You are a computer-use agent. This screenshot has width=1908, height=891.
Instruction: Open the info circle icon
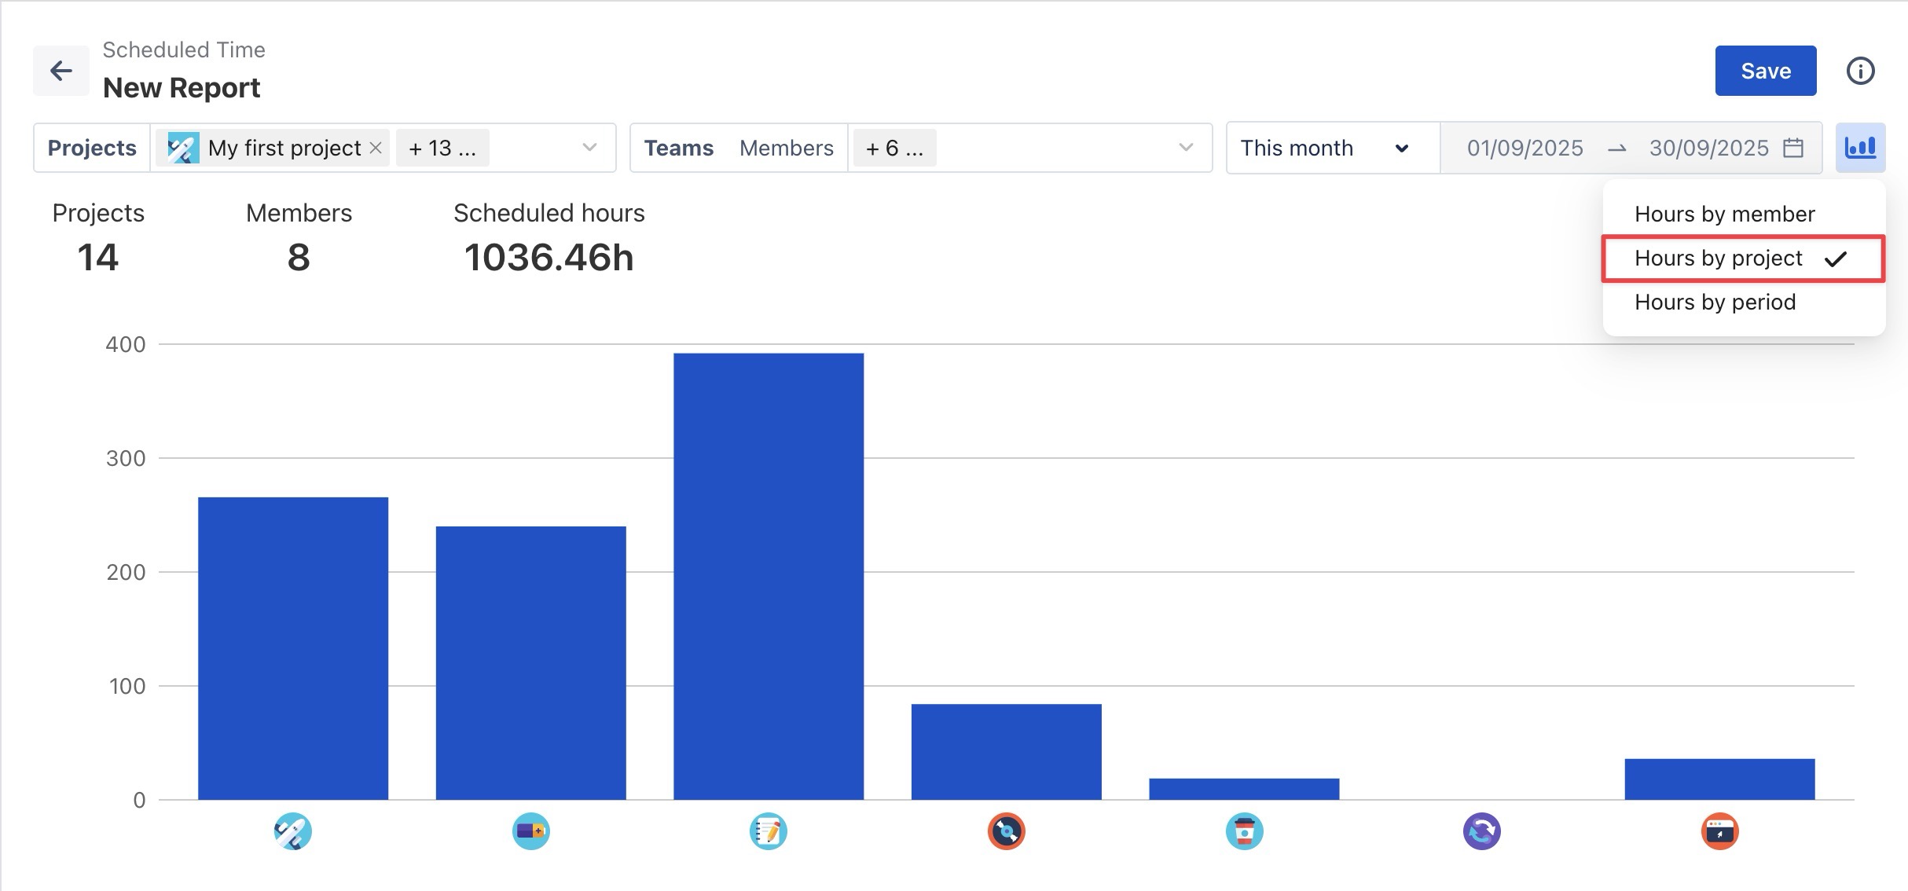[1859, 71]
